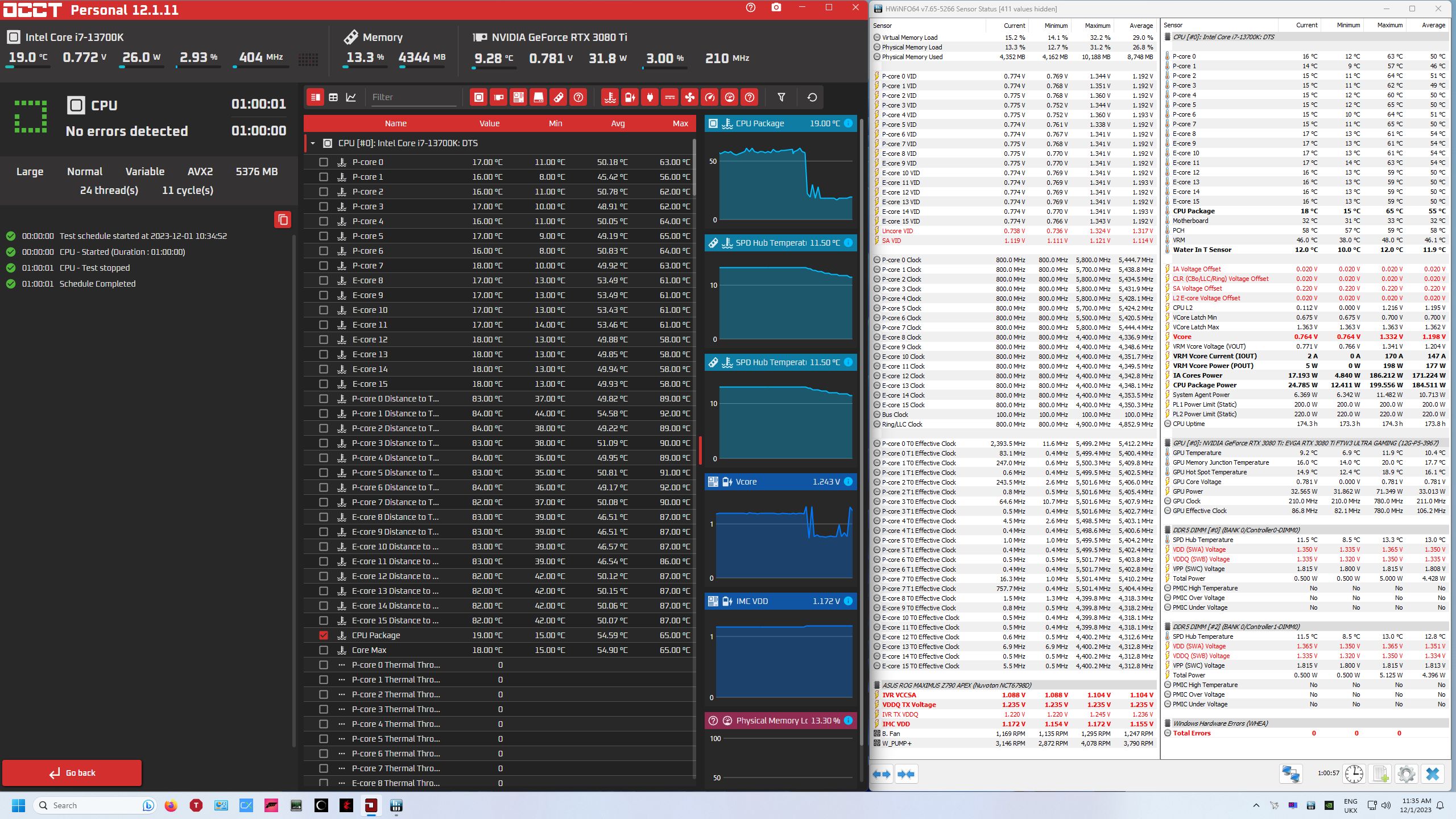
Task: Sort OCCT sensor table by the Value column
Action: (x=489, y=123)
